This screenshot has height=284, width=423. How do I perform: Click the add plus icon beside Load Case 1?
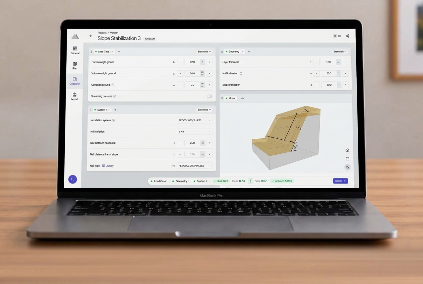click(119, 52)
